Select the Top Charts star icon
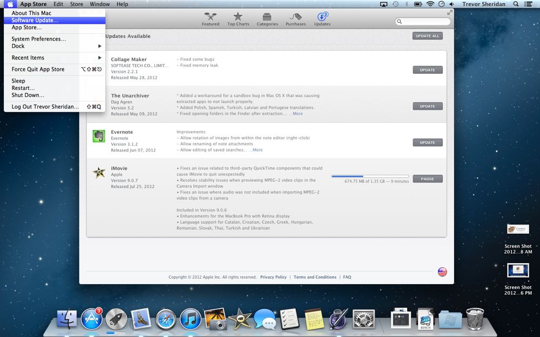The height and width of the screenshot is (337, 540). click(238, 18)
